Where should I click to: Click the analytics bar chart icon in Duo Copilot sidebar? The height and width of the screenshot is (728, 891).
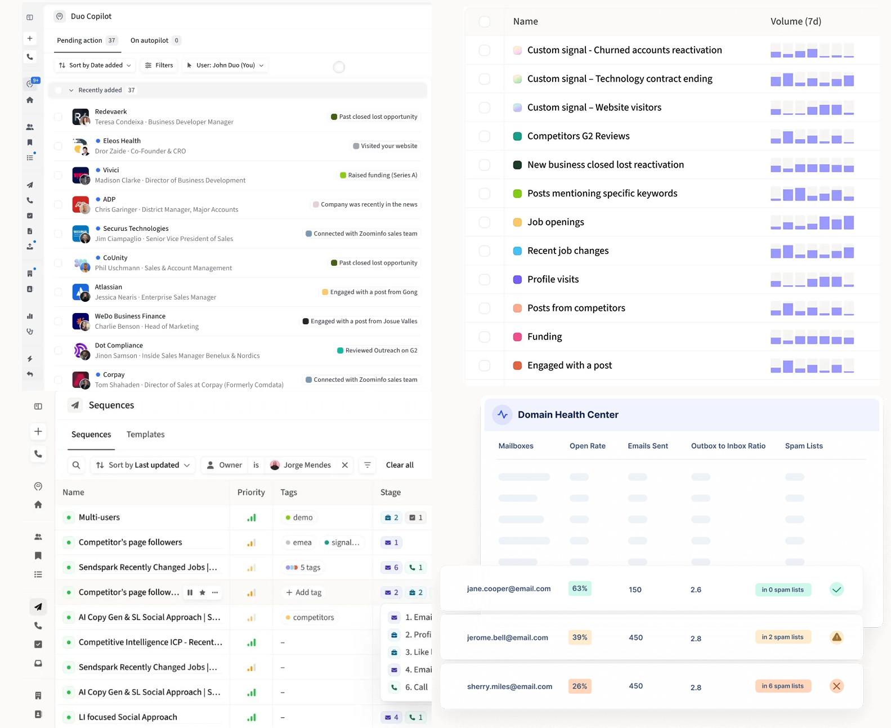(30, 316)
